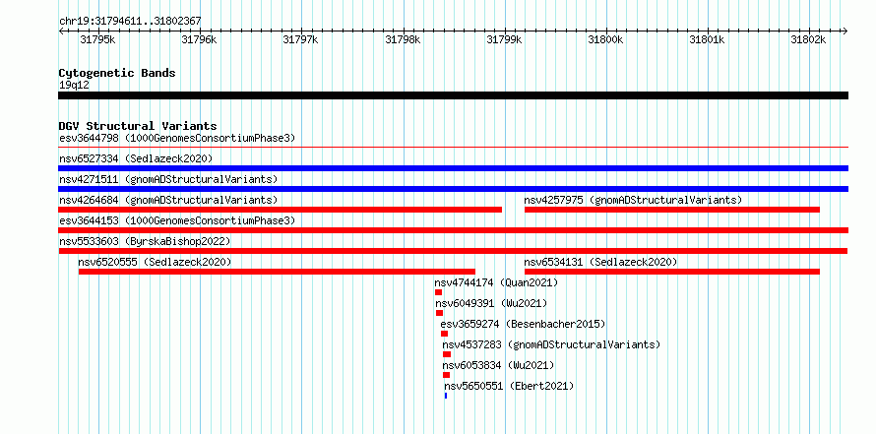Click the red nsv4257975 variant bar
This screenshot has width=876, height=434.
(x=672, y=210)
